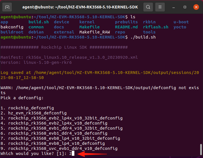Click 'Pick a defconfig:' prompt text
This screenshot has height=158, width=203.
[22, 98]
